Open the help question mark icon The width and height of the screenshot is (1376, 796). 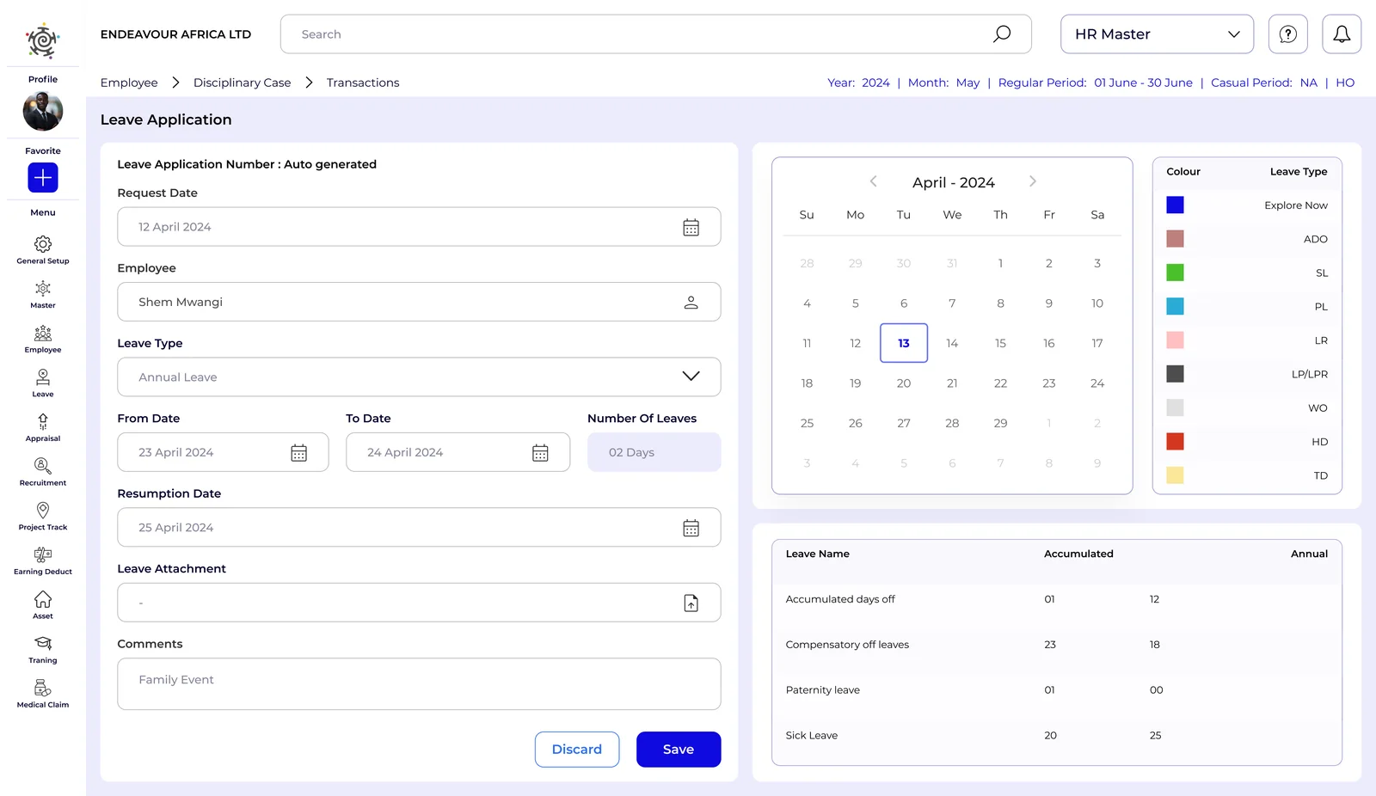pyautogui.click(x=1287, y=34)
